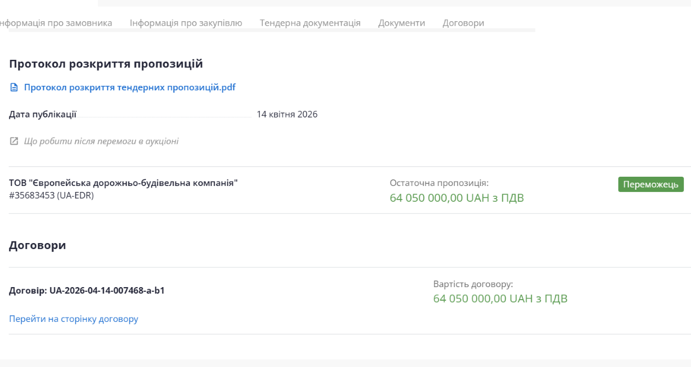The width and height of the screenshot is (691, 367).
Task: Follow the Перейти на сторінку договору link
Action: pyautogui.click(x=73, y=319)
